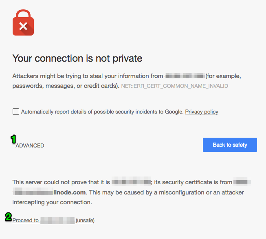Open the Privacy policy link

(202, 112)
